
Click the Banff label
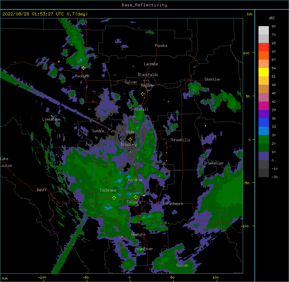42,190
